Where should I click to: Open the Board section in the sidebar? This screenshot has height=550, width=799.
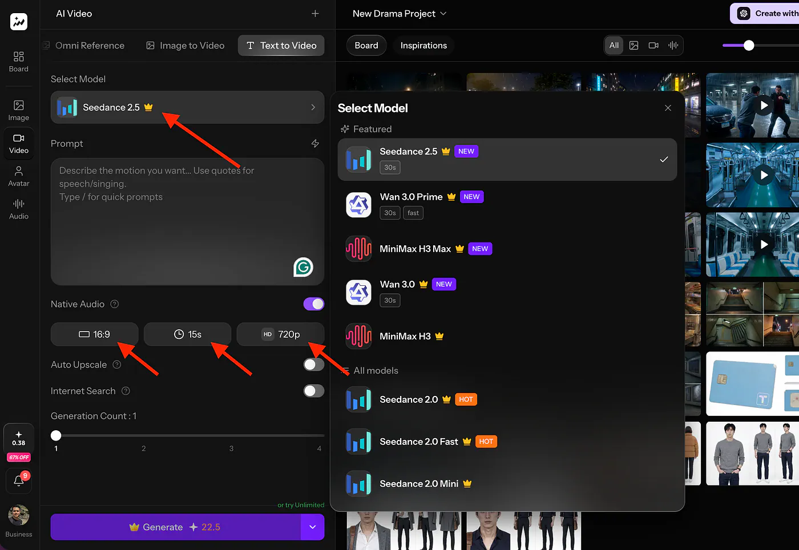point(19,62)
